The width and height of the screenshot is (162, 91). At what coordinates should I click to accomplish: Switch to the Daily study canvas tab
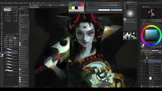tap(34, 7)
